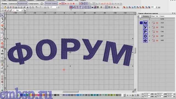The height and width of the screenshot is (99, 176).
Task: Open the Нет dropdown list
Action: tap(22, 10)
